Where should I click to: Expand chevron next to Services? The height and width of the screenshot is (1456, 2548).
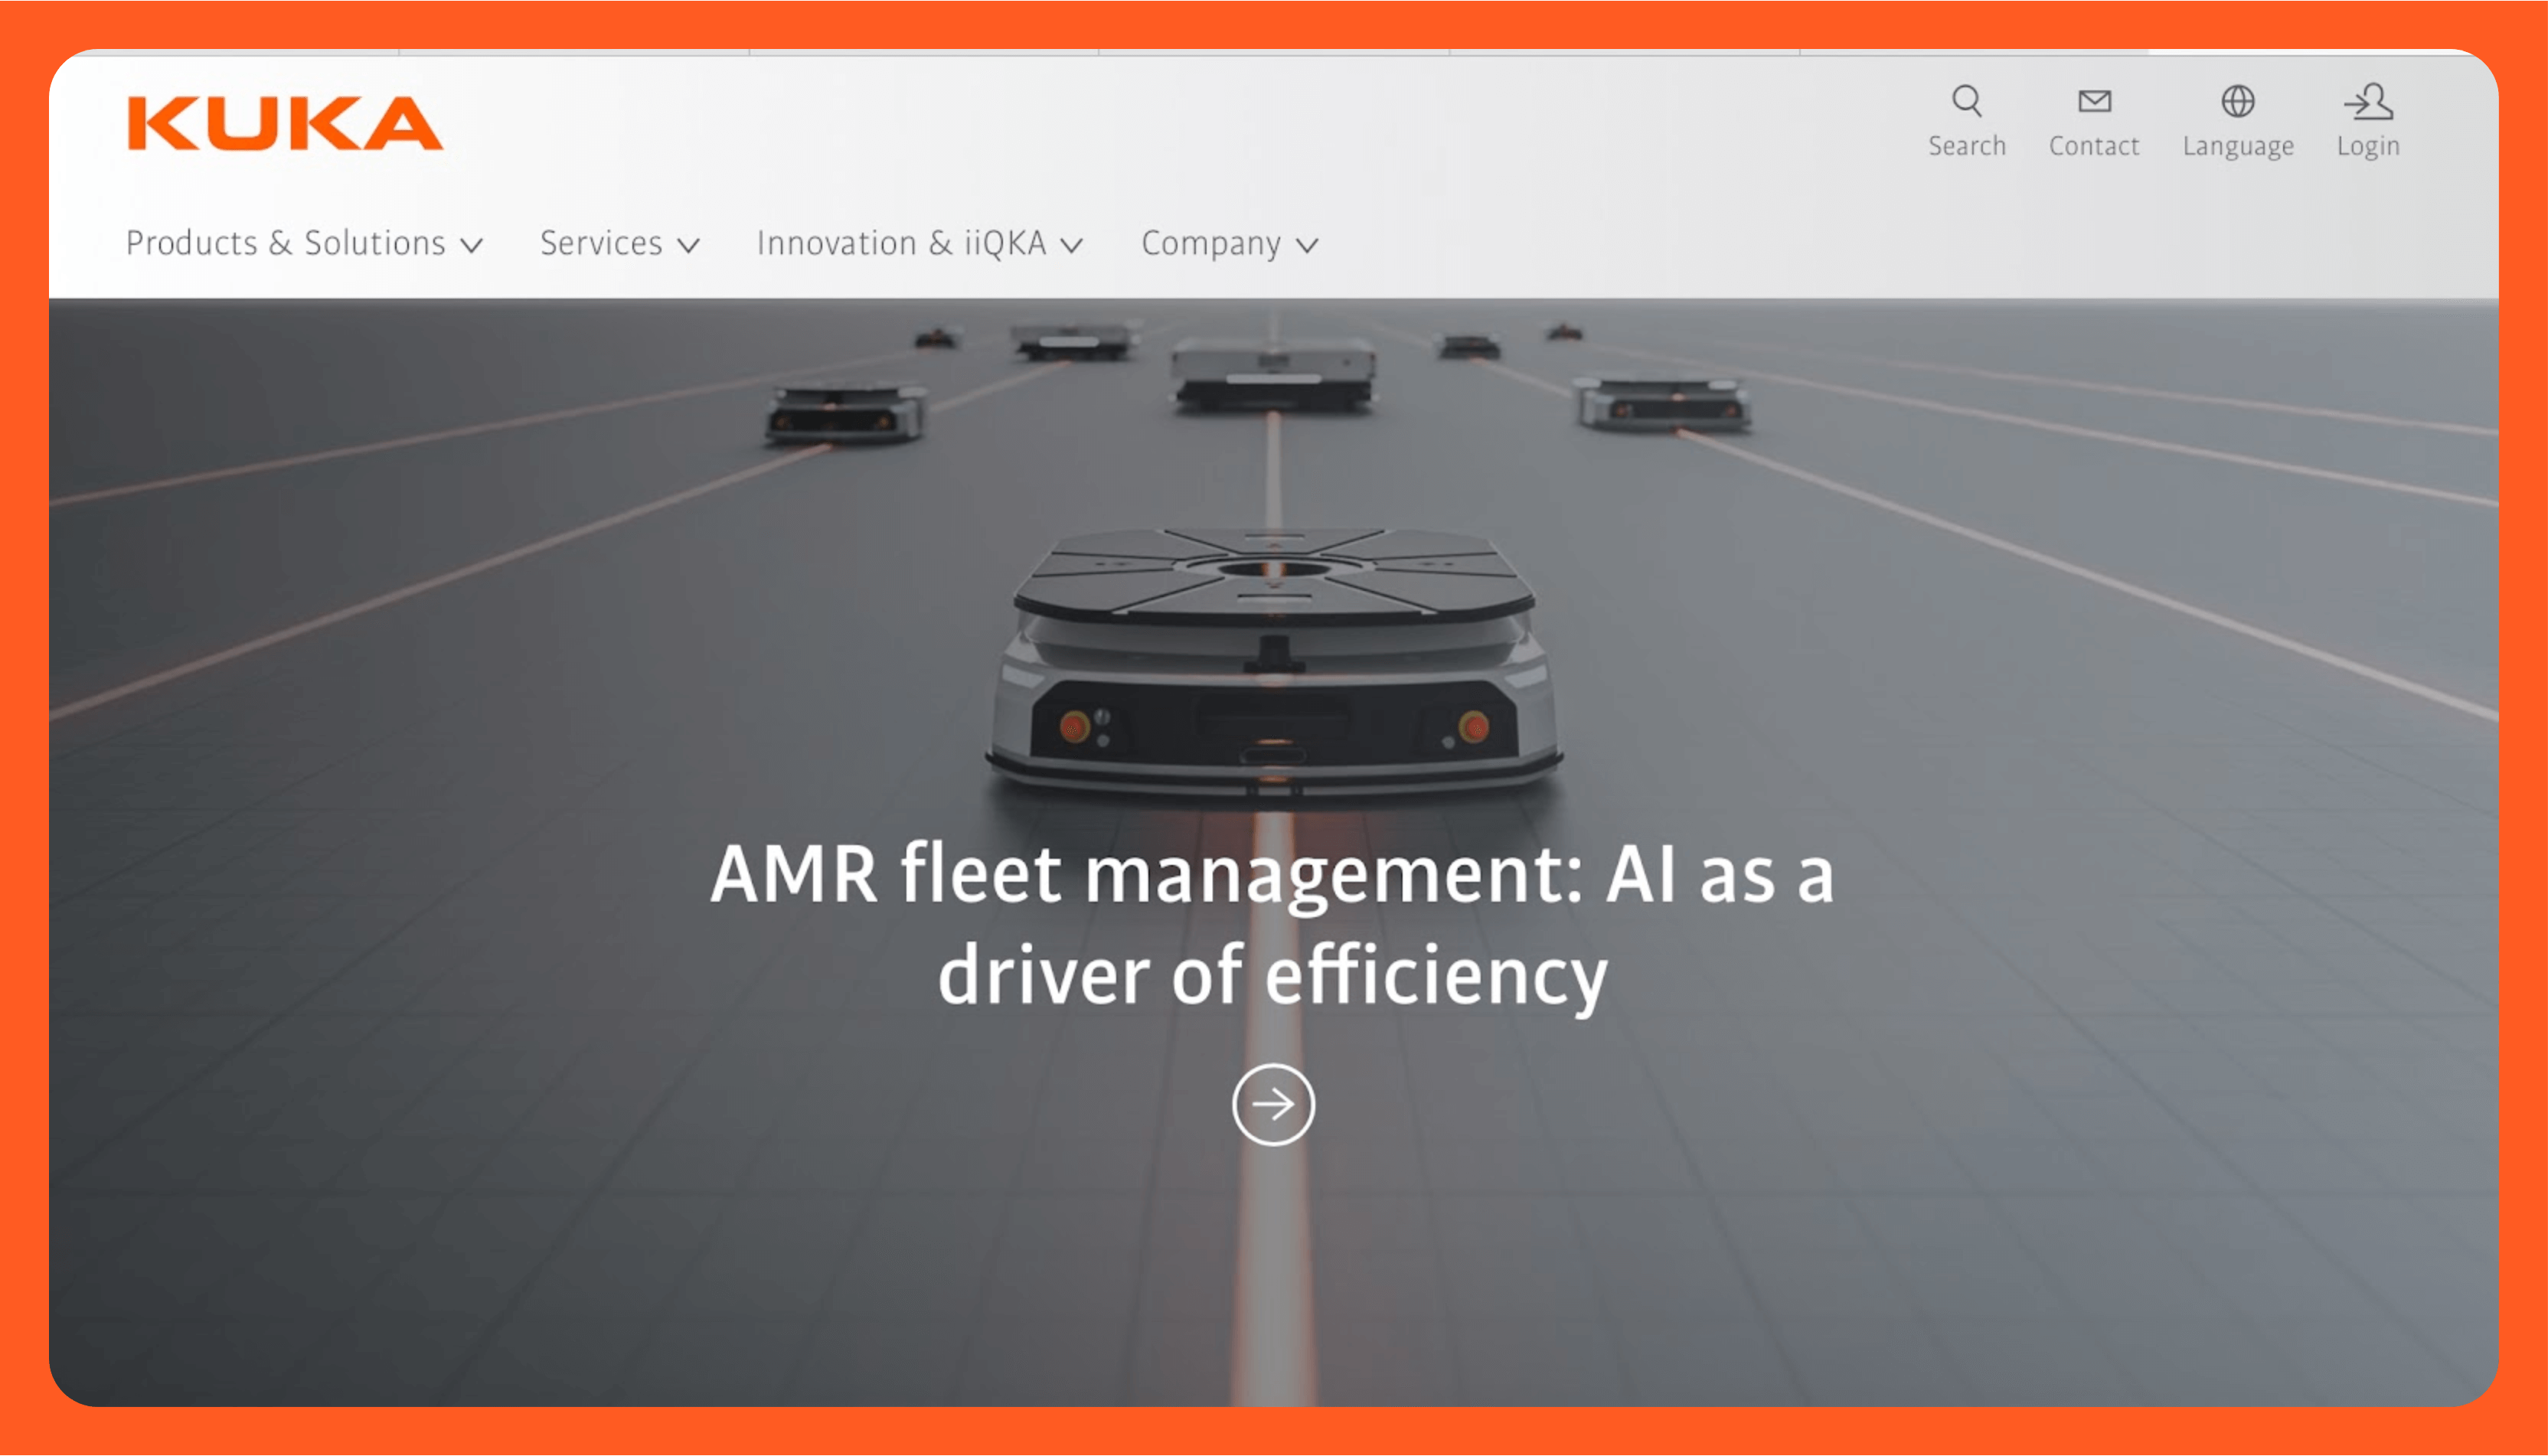click(x=688, y=245)
